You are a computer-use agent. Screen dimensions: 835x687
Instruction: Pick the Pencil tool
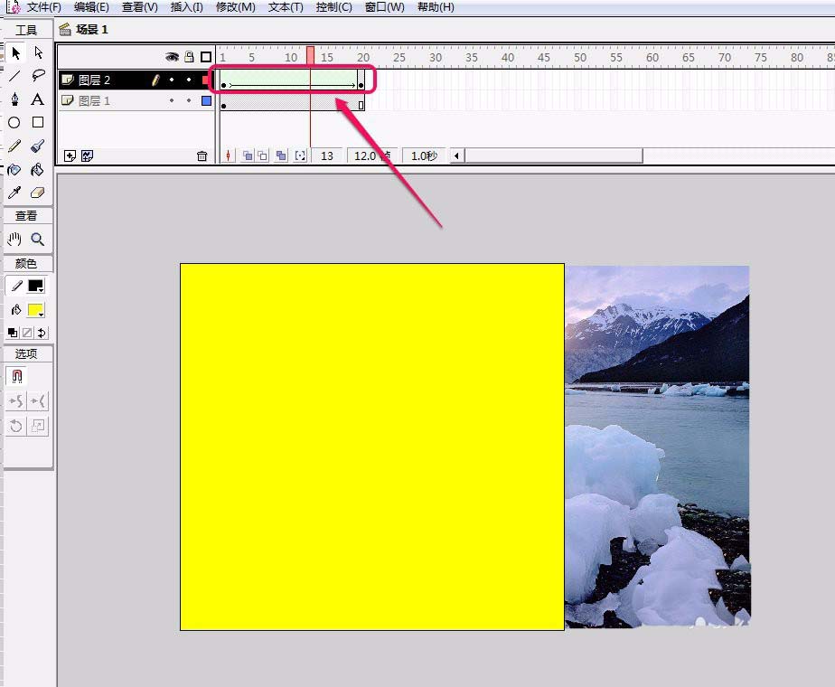point(14,146)
